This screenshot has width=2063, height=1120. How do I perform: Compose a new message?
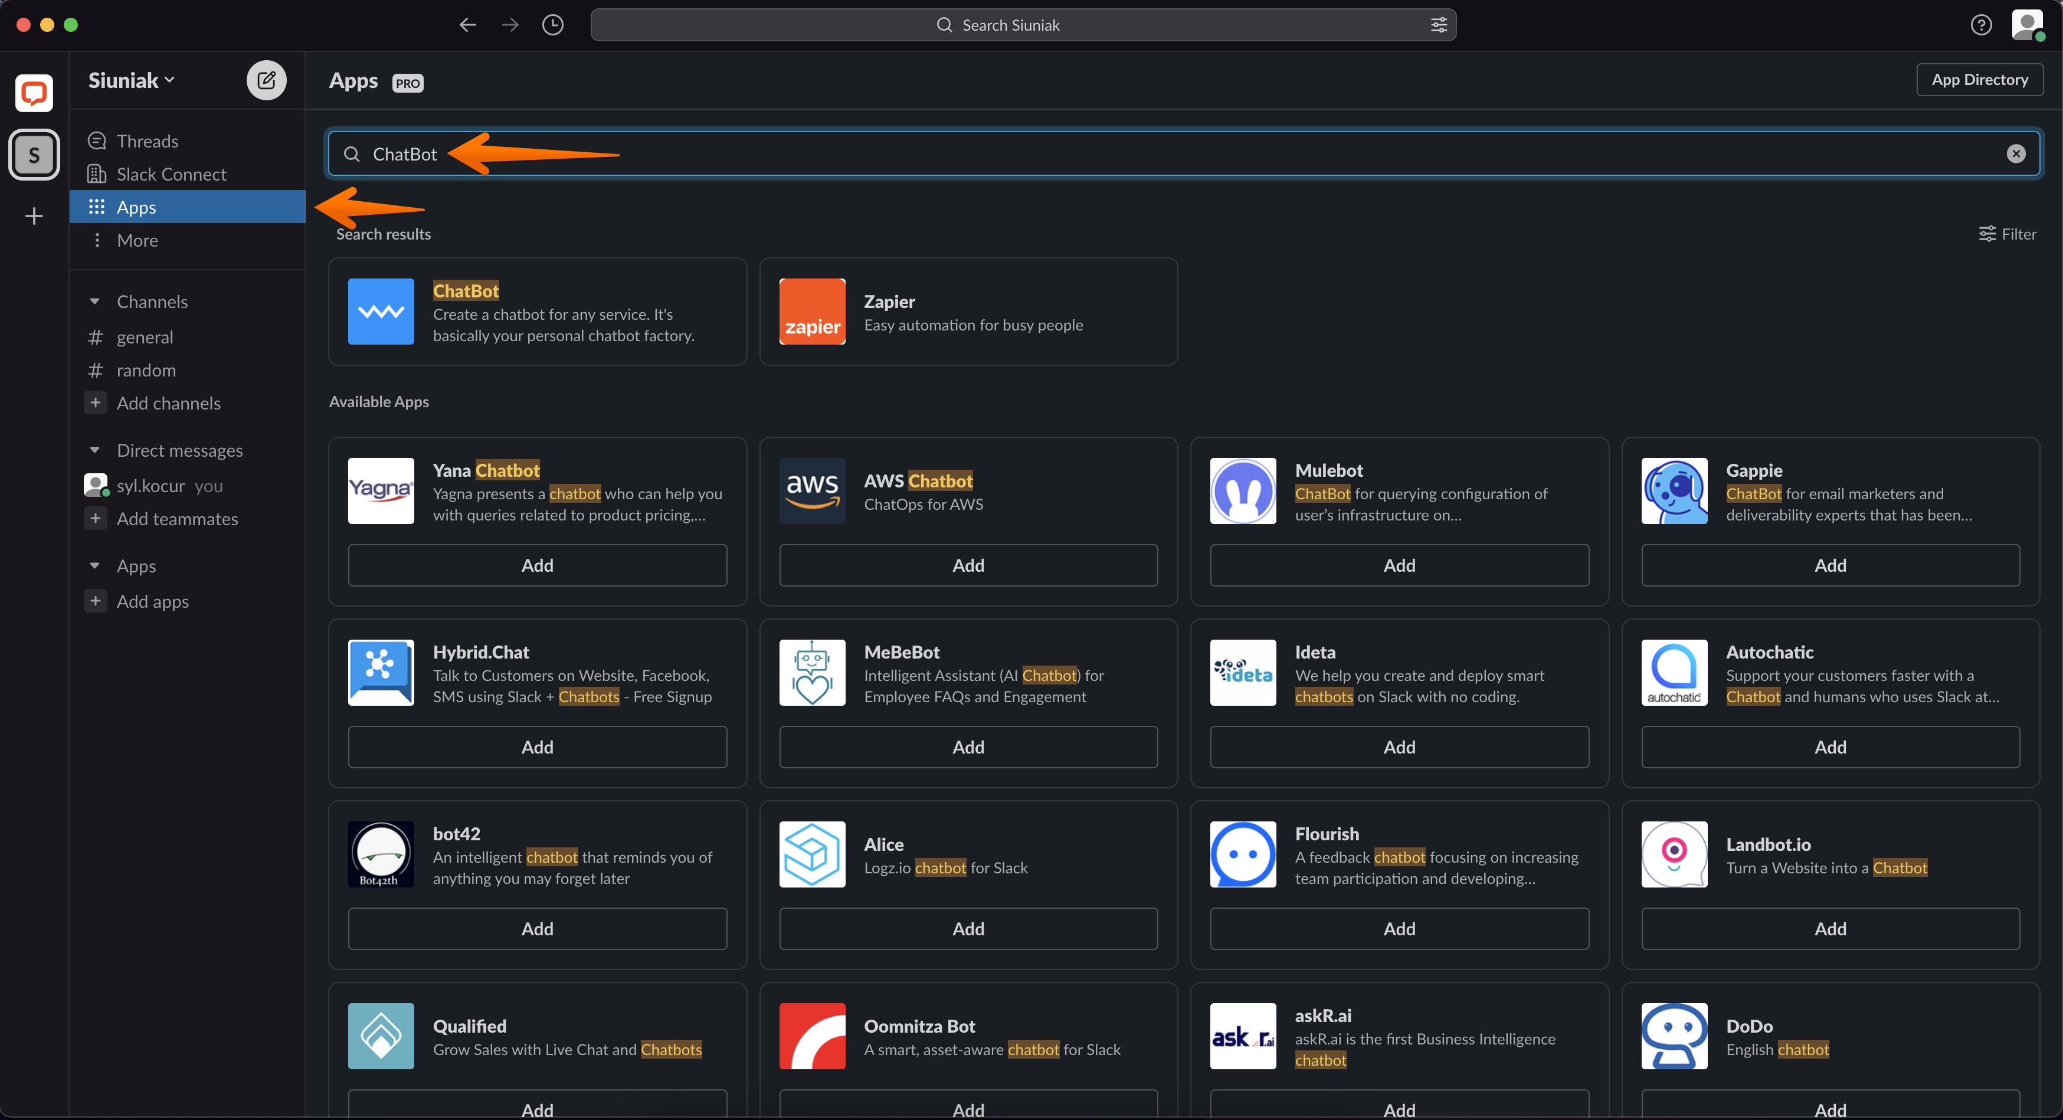tap(266, 80)
